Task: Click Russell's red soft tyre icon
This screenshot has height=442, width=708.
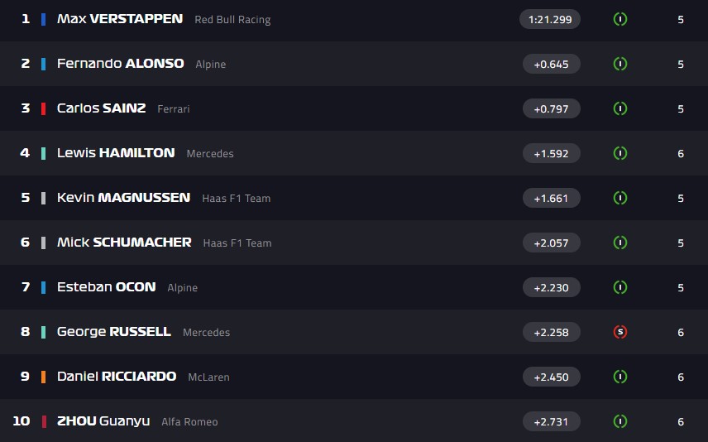Action: coord(619,332)
